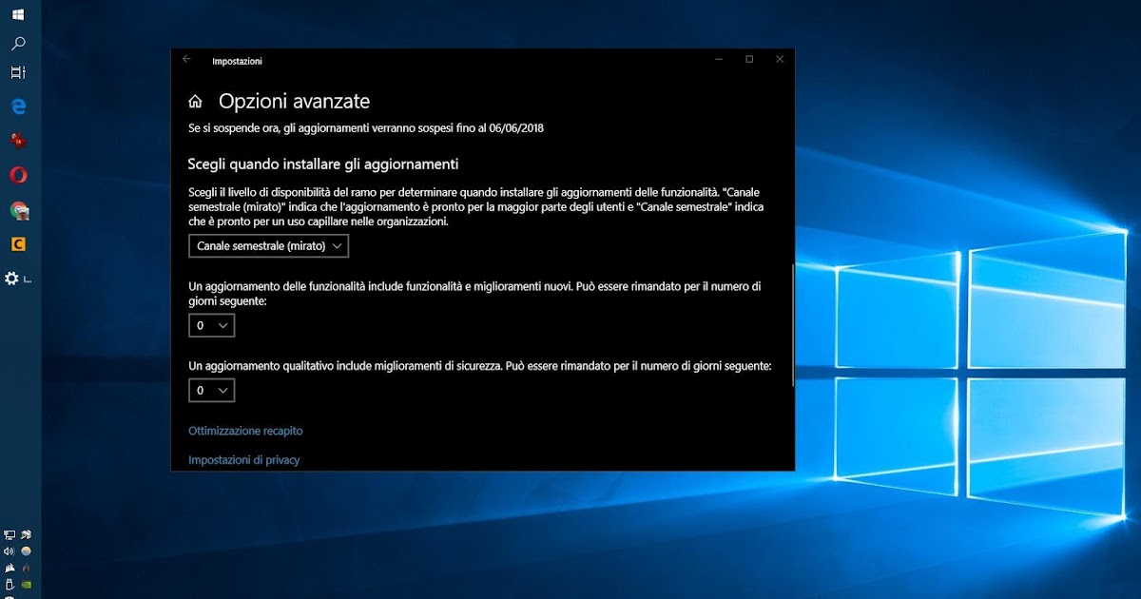This screenshot has width=1141, height=599.
Task: Open the taskbar search magnifier
Action: [x=18, y=44]
